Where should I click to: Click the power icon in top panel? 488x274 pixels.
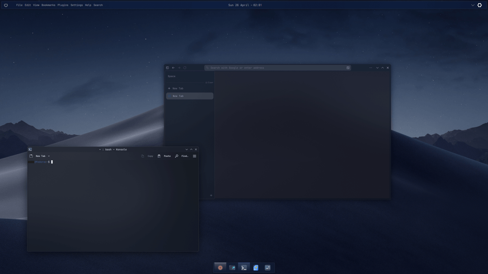click(x=6, y=5)
